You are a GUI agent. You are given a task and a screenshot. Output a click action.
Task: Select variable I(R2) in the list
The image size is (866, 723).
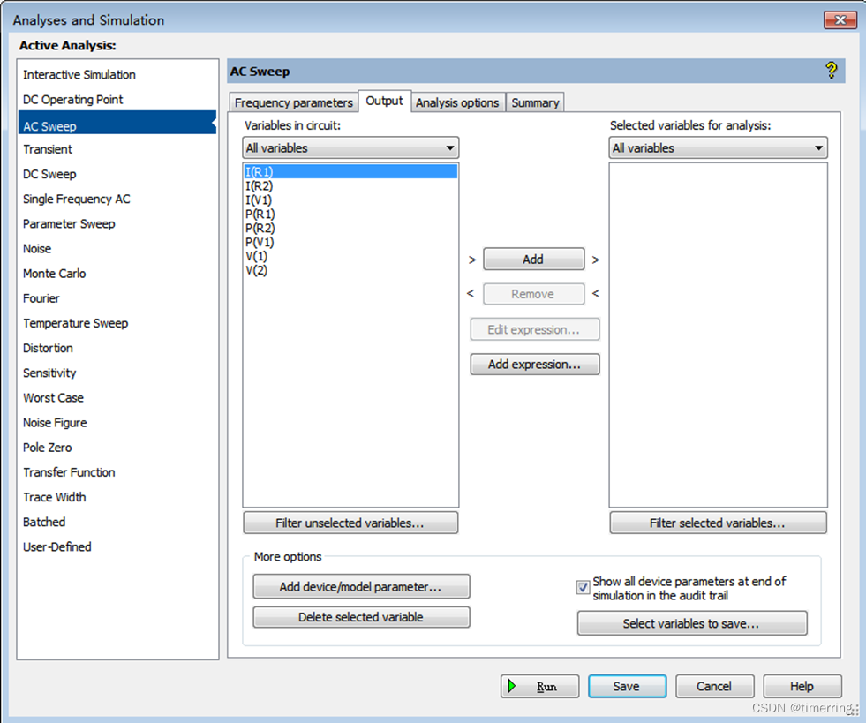(x=259, y=186)
